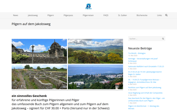Viewport: 177px width, 110px height.
Task: Click the date 6. Mai 2025
Action: point(132,63)
